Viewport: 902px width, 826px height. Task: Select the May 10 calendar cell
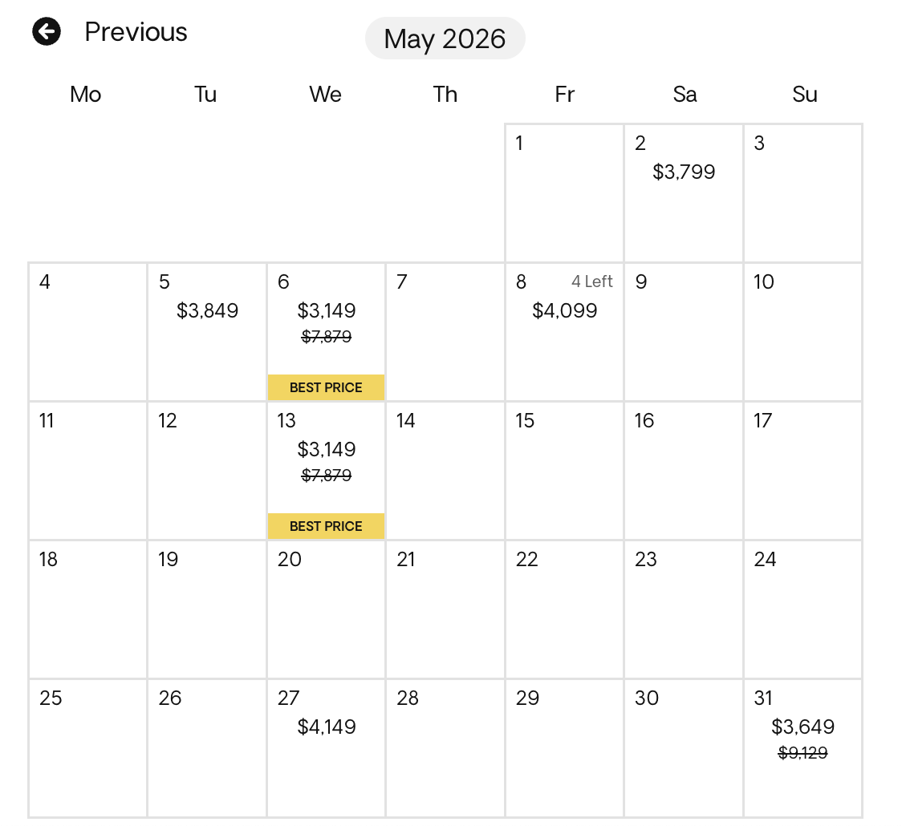click(803, 332)
